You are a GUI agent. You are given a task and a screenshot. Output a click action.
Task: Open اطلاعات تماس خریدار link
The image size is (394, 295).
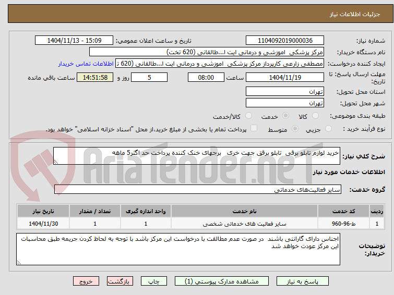[x=86, y=64]
